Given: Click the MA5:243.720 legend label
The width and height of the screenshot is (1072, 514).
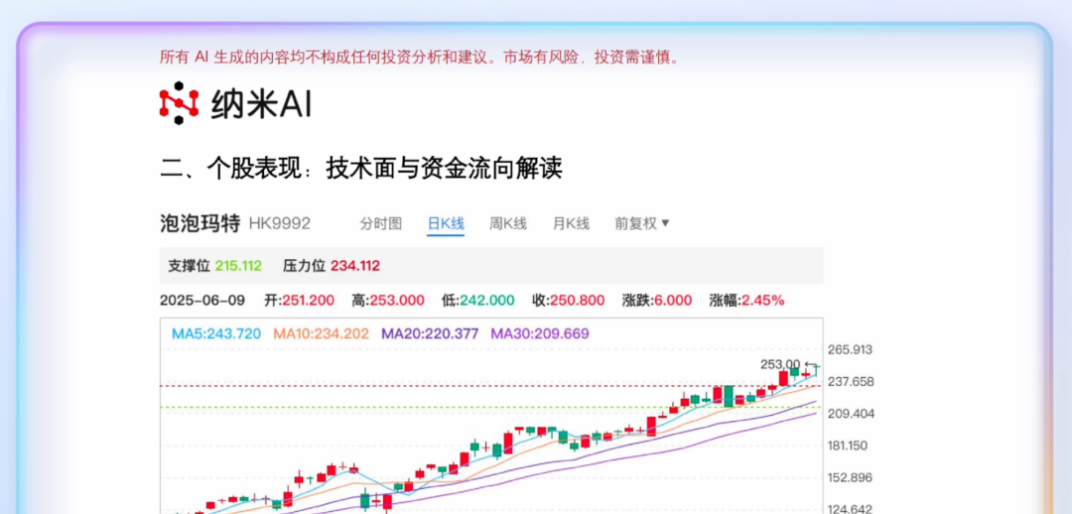Looking at the screenshot, I should (x=216, y=333).
